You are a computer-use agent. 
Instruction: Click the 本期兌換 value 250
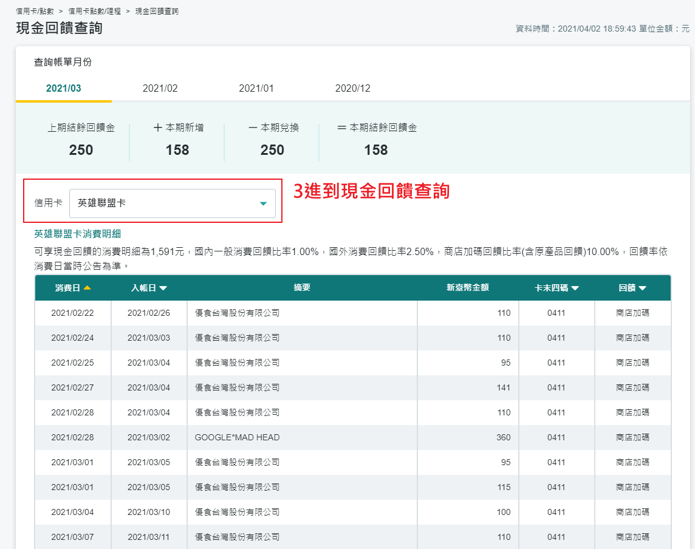(x=272, y=150)
